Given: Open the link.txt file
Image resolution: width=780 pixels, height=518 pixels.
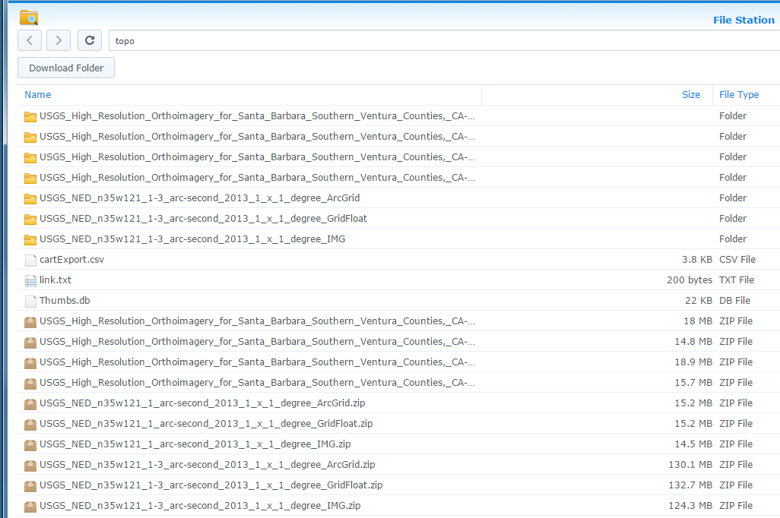Looking at the screenshot, I should coord(56,280).
